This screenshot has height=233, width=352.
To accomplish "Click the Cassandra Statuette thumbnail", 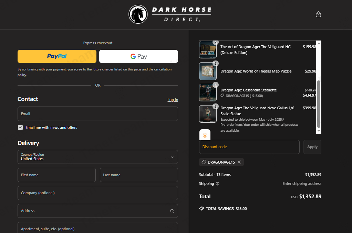I will tap(208, 92).
